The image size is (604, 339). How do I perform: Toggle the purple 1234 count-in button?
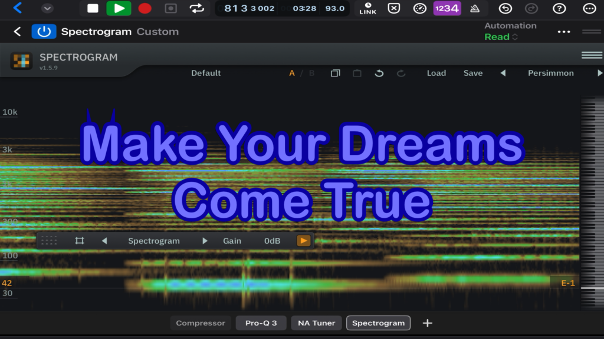pyautogui.click(x=447, y=8)
